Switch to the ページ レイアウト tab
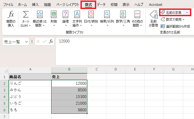 pyautogui.click(x=68, y=5)
